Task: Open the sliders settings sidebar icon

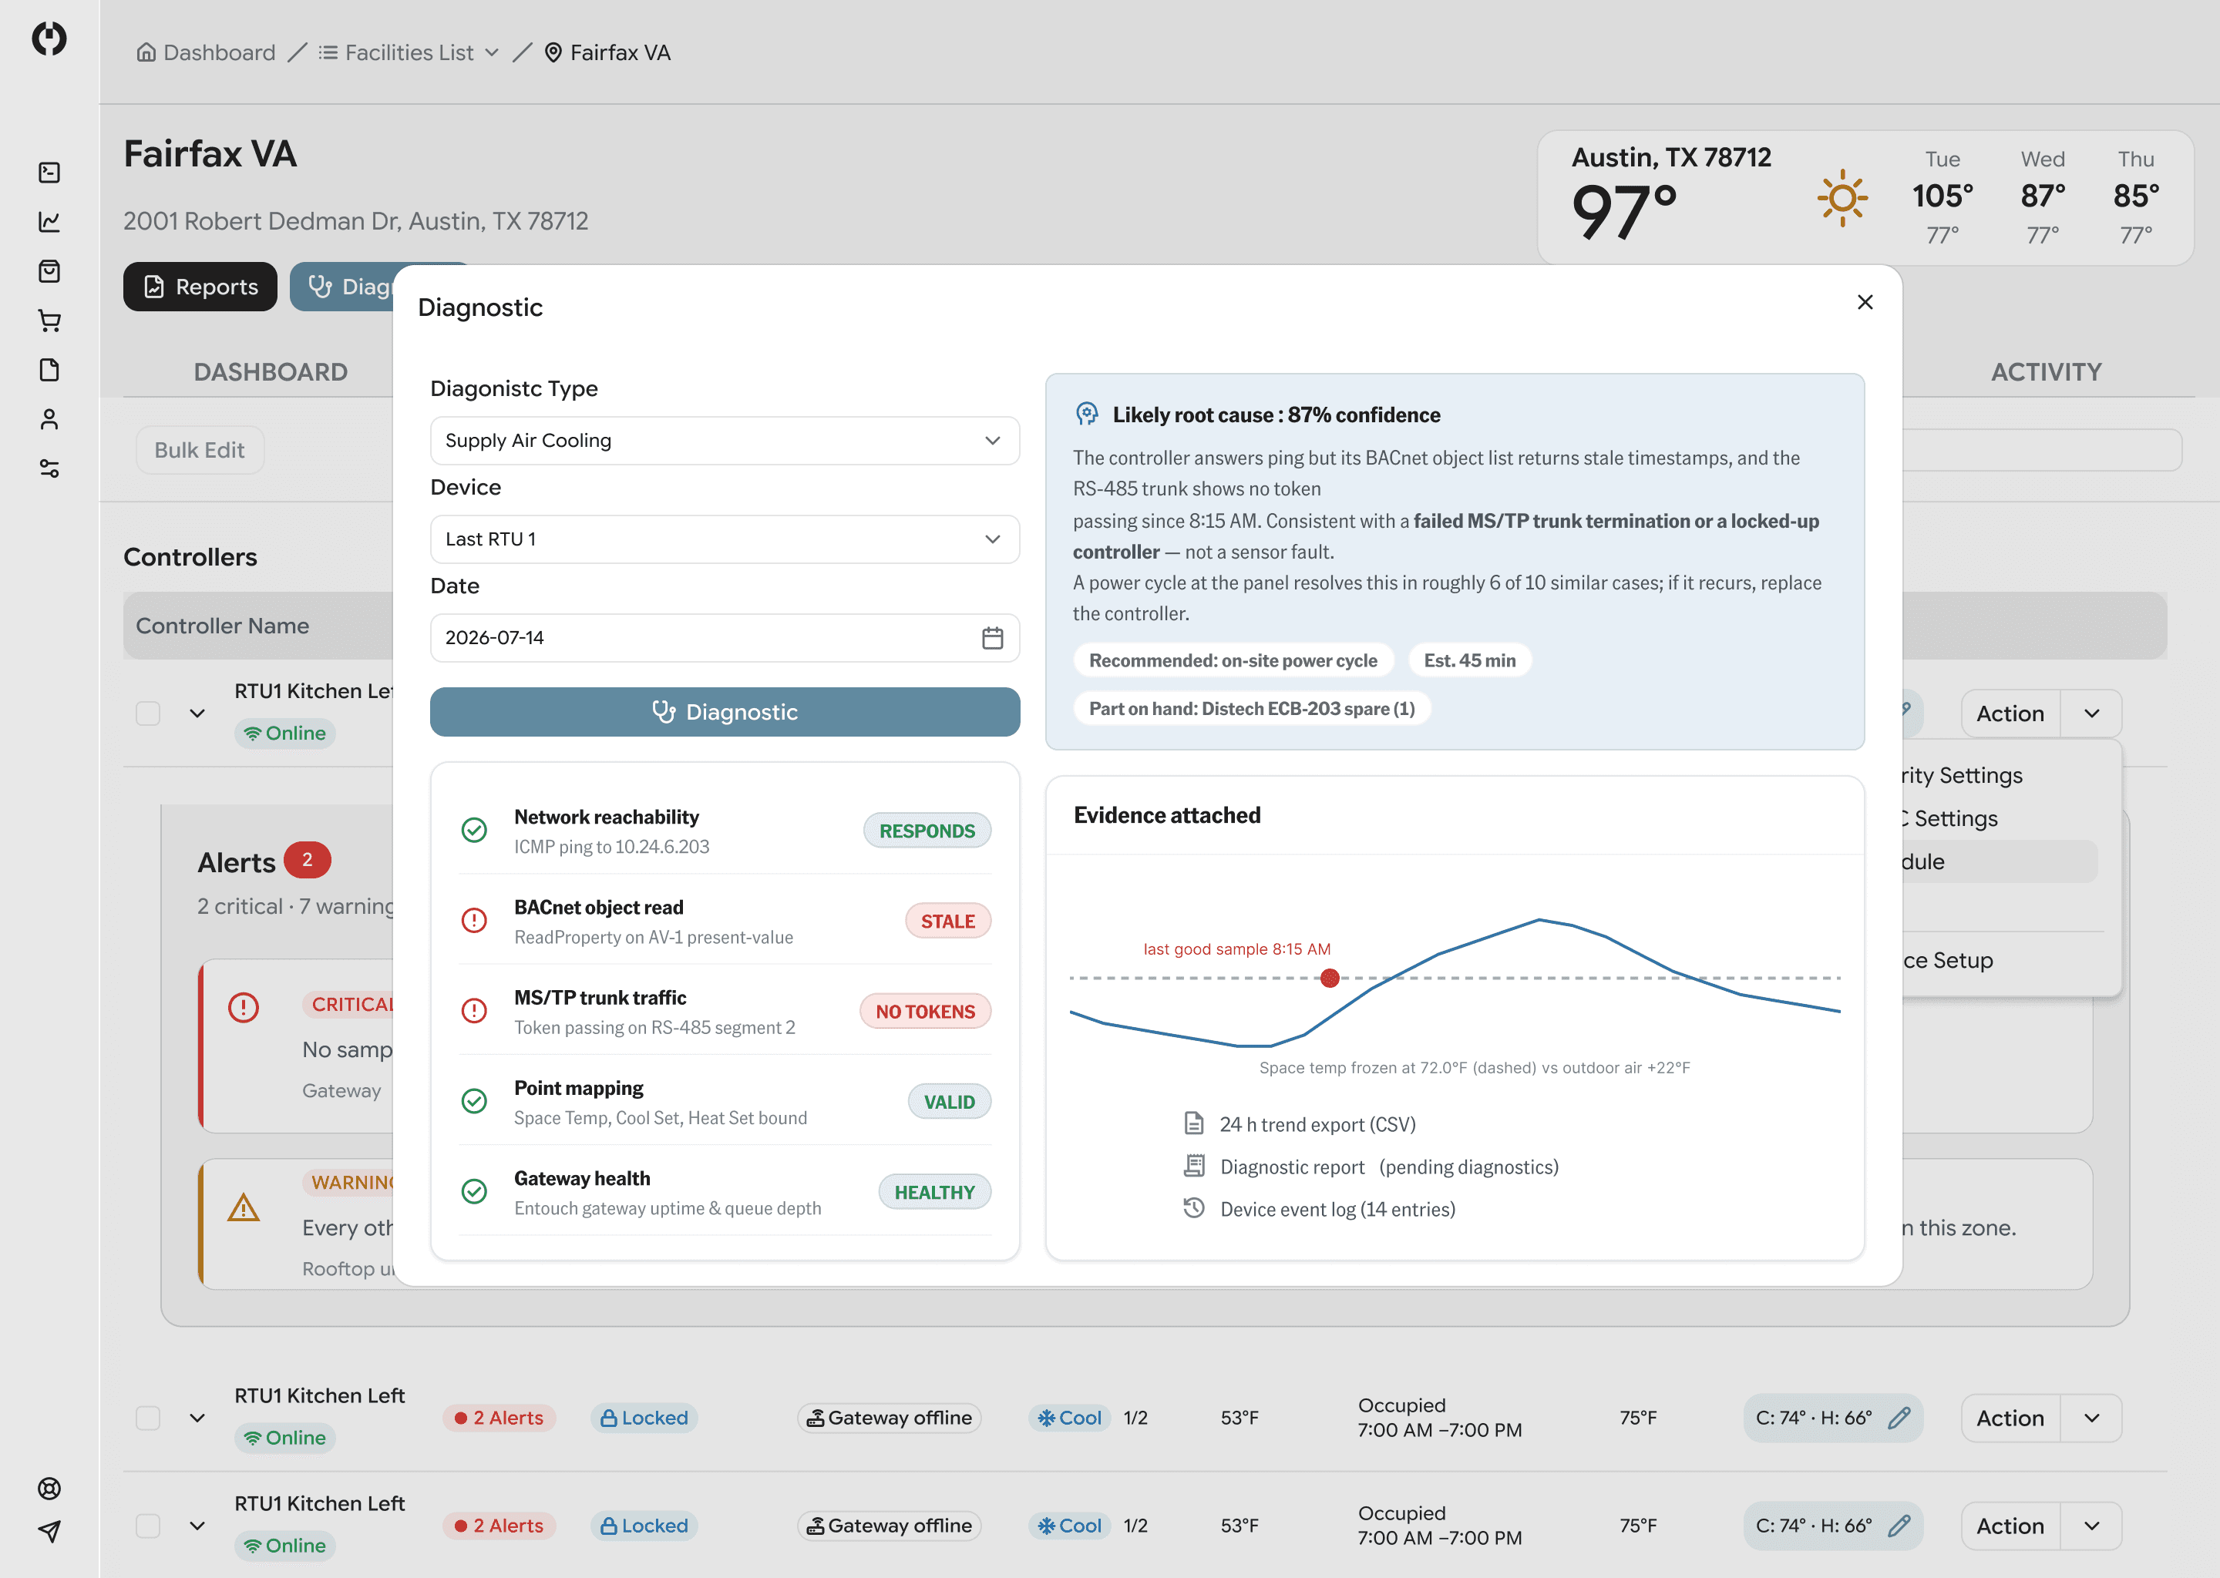Action: click(x=49, y=468)
